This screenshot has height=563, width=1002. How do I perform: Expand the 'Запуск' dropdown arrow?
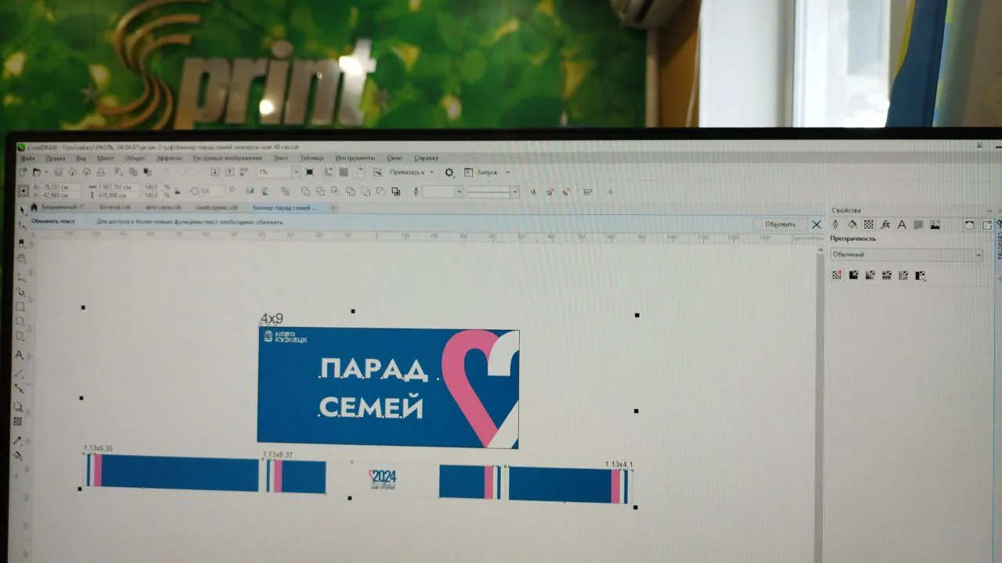point(507,172)
